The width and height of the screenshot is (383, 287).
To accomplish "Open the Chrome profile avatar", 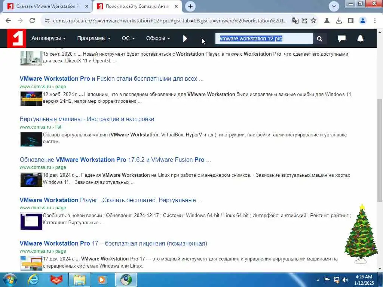I will [363, 21].
